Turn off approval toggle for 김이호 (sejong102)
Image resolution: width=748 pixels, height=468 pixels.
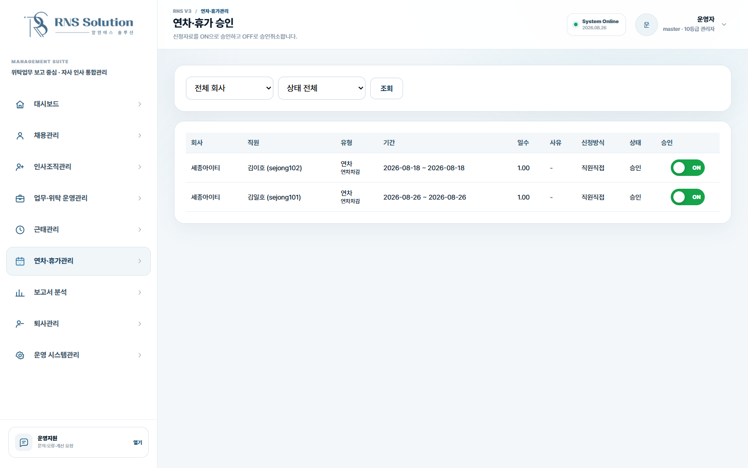pyautogui.click(x=688, y=168)
